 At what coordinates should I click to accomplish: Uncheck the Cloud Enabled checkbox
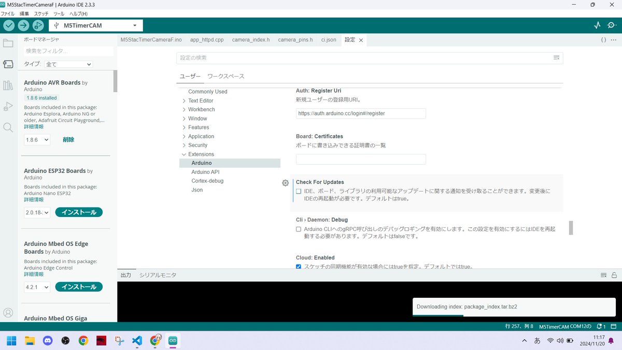click(299, 267)
